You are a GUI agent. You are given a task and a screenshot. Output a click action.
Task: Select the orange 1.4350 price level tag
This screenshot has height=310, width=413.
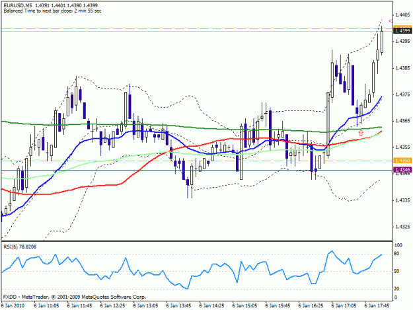pos(402,161)
